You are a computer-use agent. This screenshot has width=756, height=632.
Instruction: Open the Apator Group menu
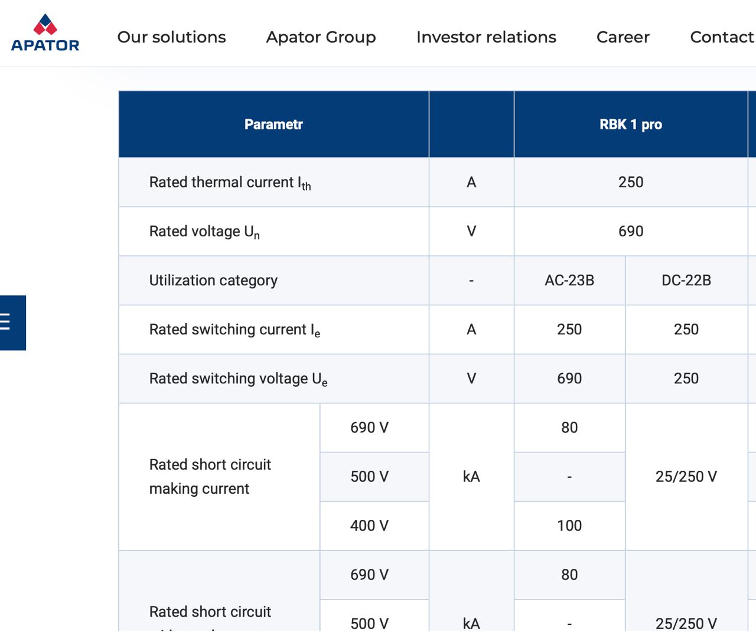click(x=321, y=37)
